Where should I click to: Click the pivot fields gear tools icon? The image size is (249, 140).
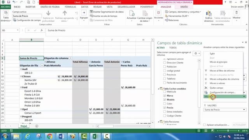click(x=196, y=54)
